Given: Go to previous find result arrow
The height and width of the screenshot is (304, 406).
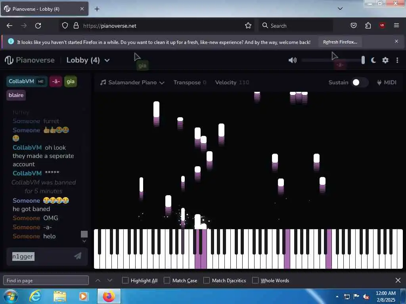Looking at the screenshot, I should pyautogui.click(x=98, y=280).
